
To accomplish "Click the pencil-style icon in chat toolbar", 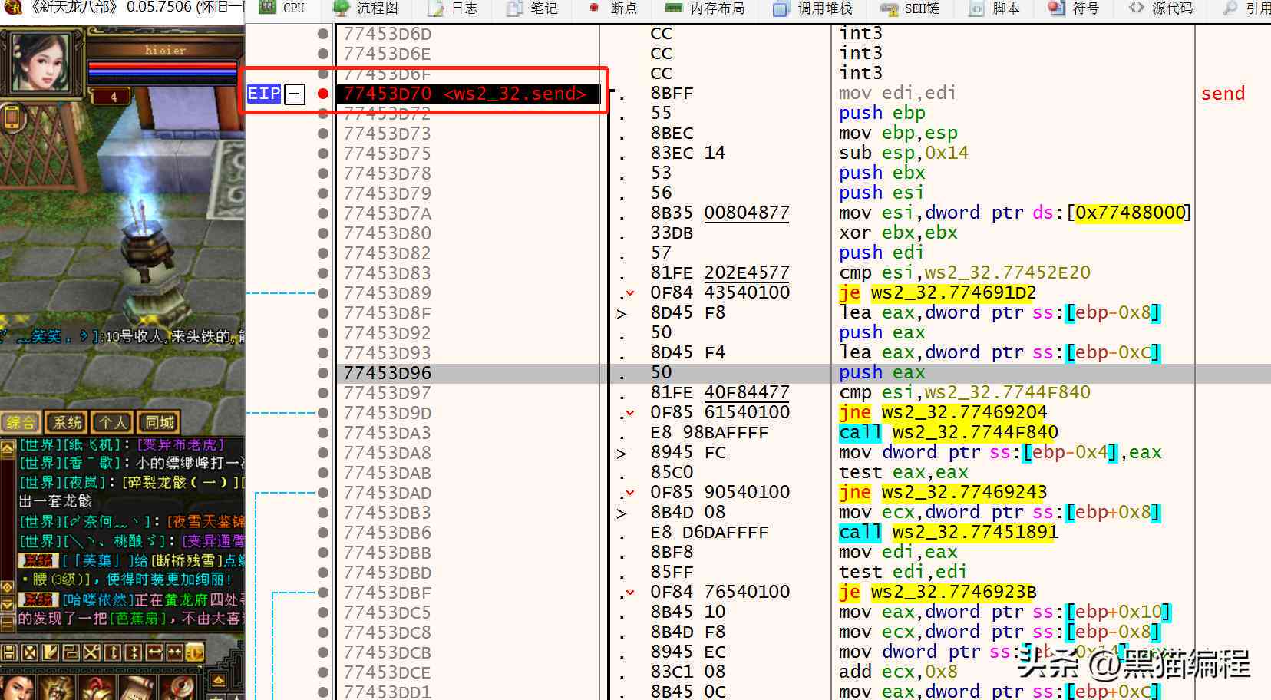I will (51, 653).
